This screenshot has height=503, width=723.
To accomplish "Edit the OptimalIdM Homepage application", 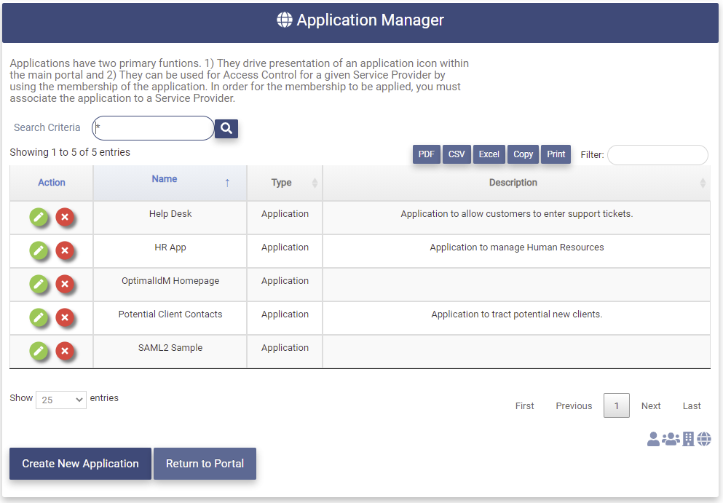I will [39, 284].
